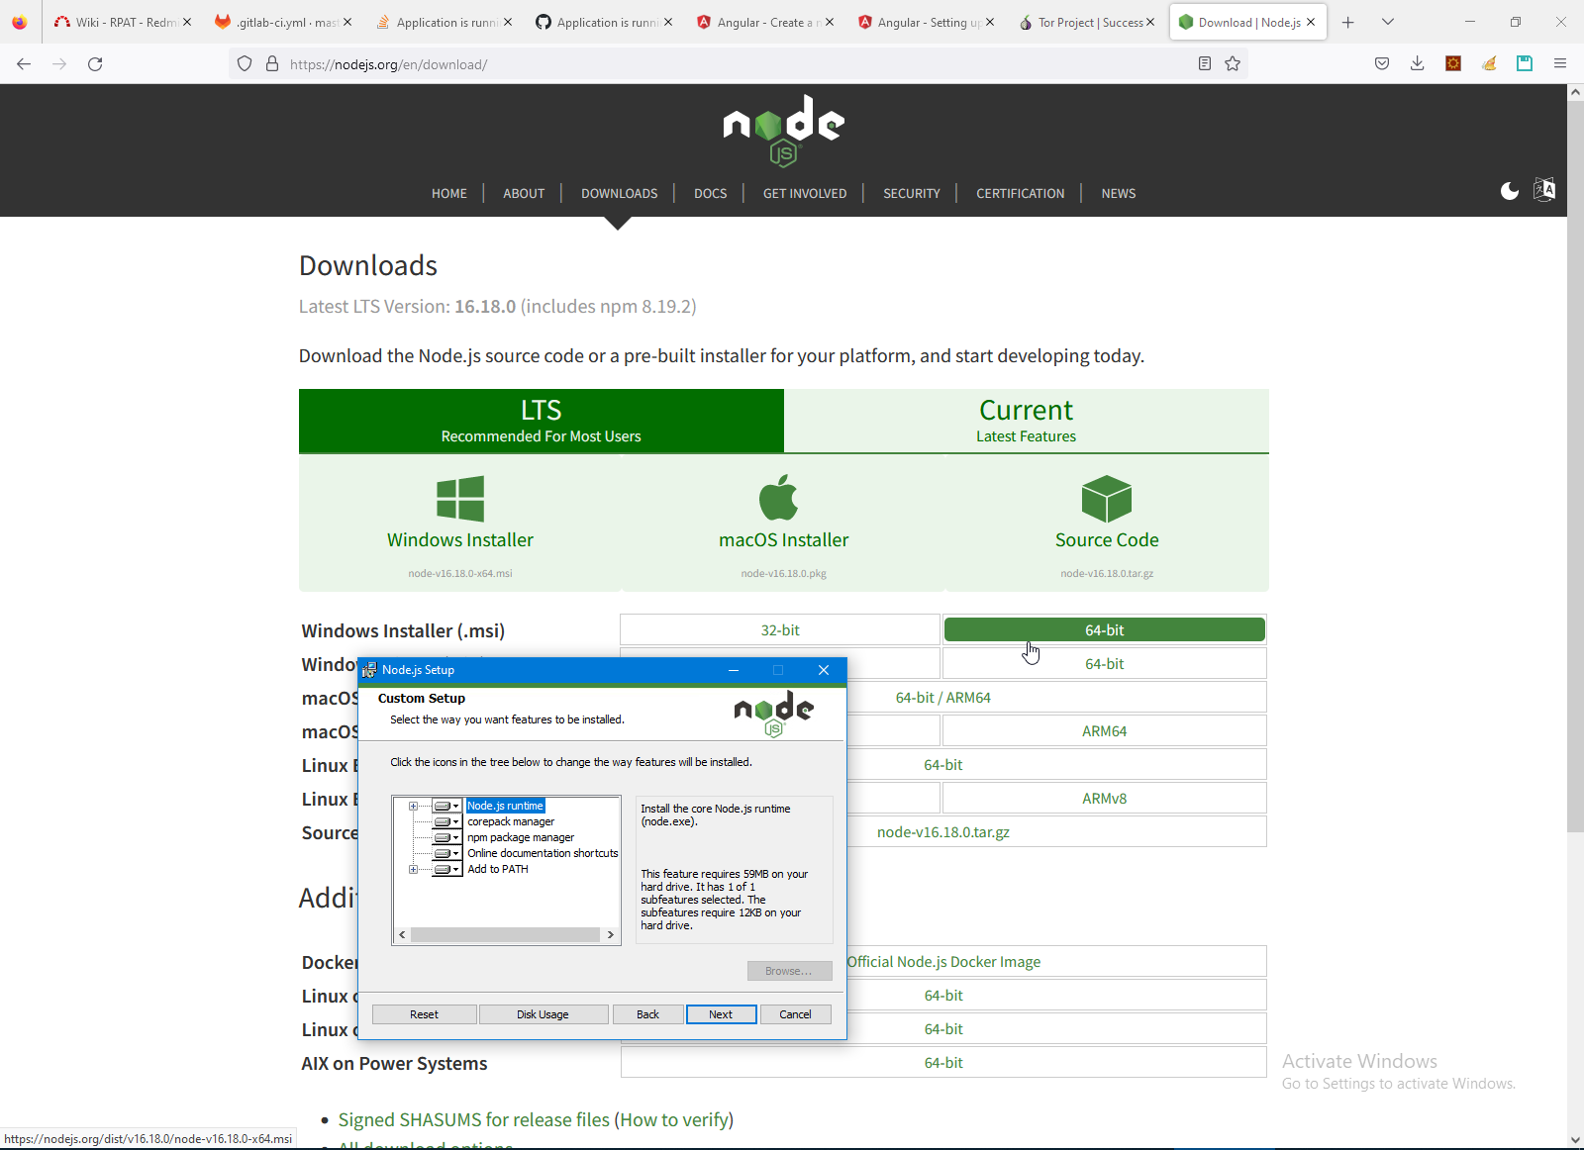Viewport: 1584px width, 1150px height.
Task: Open the DOWNLOADS nav menu item
Action: coord(619,194)
